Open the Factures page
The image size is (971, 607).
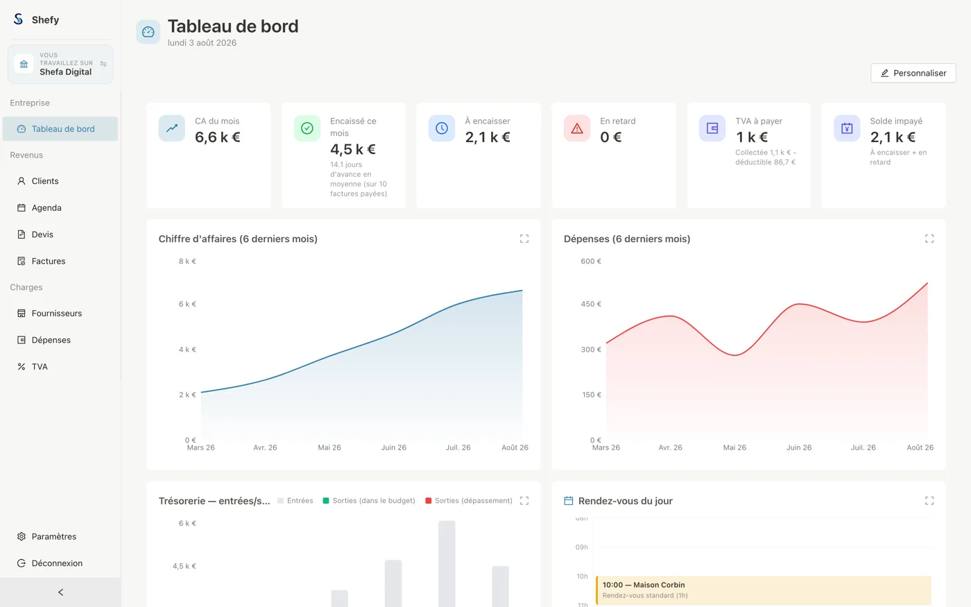click(x=60, y=262)
